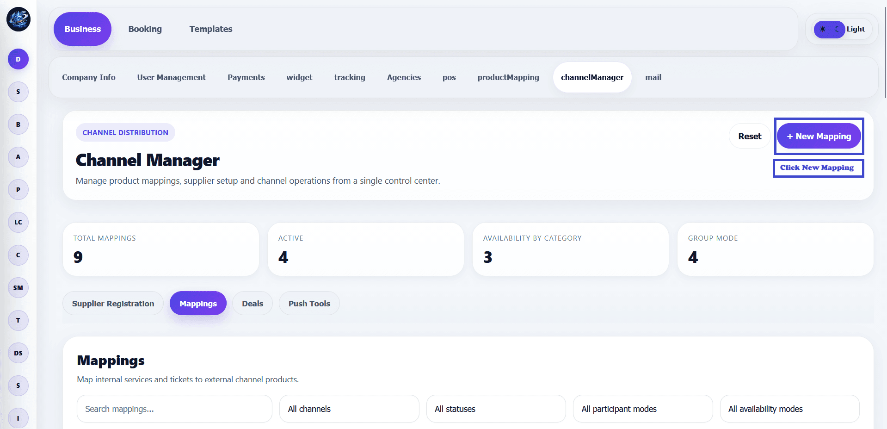Viewport: 887px width, 429px height.
Task: Open the P sidebar item
Action: click(18, 190)
